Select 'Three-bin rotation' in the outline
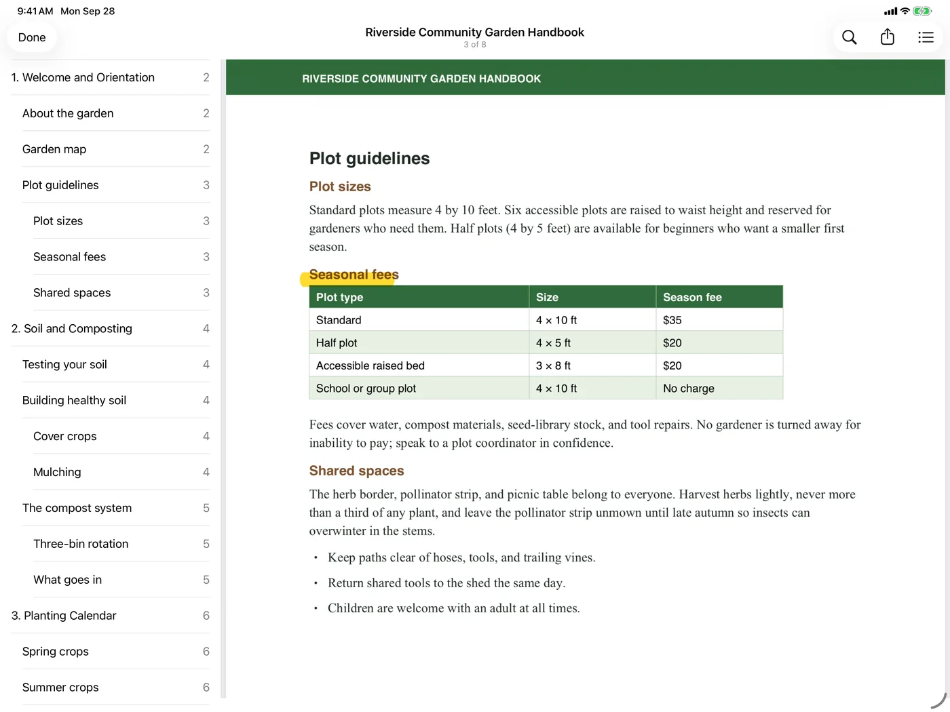The width and height of the screenshot is (950, 712). [x=121, y=545]
